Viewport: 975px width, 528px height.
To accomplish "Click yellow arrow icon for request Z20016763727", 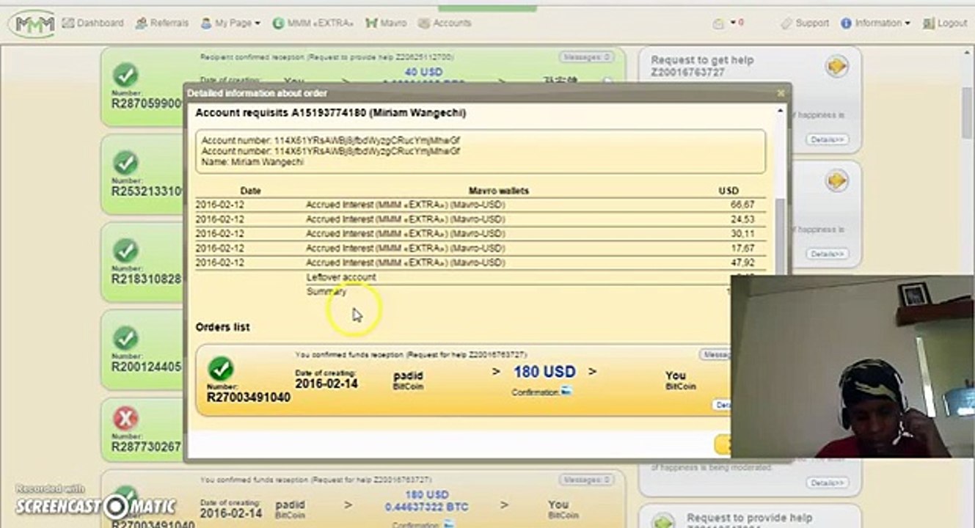I will pos(837,67).
